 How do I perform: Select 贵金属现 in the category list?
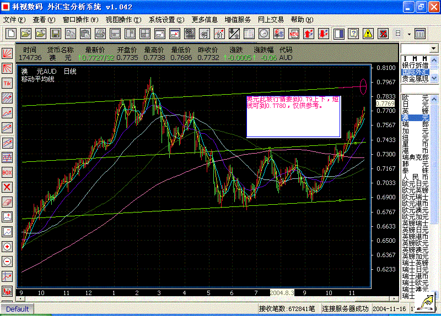415,79
